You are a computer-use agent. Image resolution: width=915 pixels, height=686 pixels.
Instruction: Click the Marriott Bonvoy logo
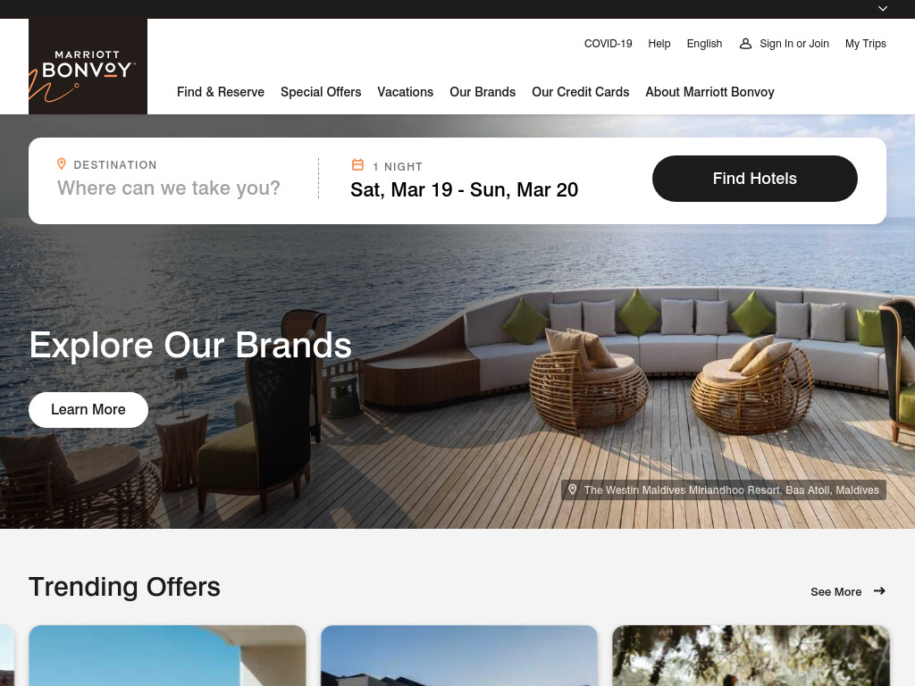coord(88,66)
